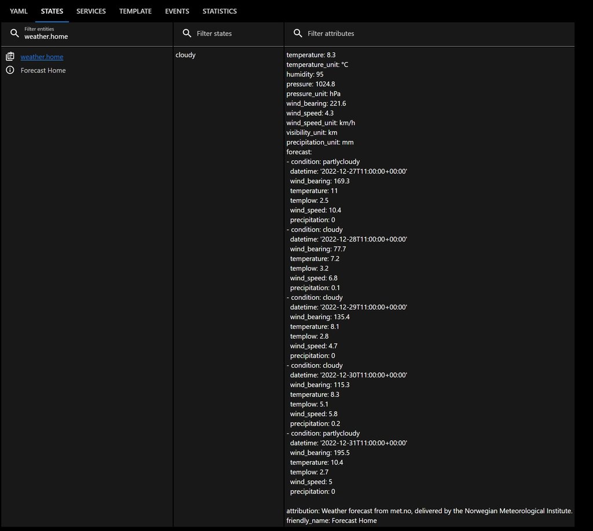The width and height of the screenshot is (593, 531).
Task: Copy the weather.home entity ID via clipboard icon
Action: [x=10, y=56]
